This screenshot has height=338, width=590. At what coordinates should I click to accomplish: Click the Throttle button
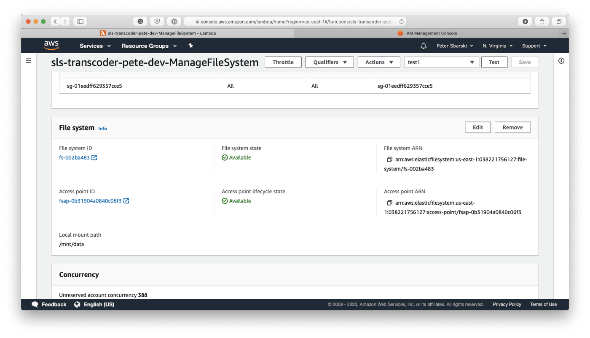click(283, 62)
